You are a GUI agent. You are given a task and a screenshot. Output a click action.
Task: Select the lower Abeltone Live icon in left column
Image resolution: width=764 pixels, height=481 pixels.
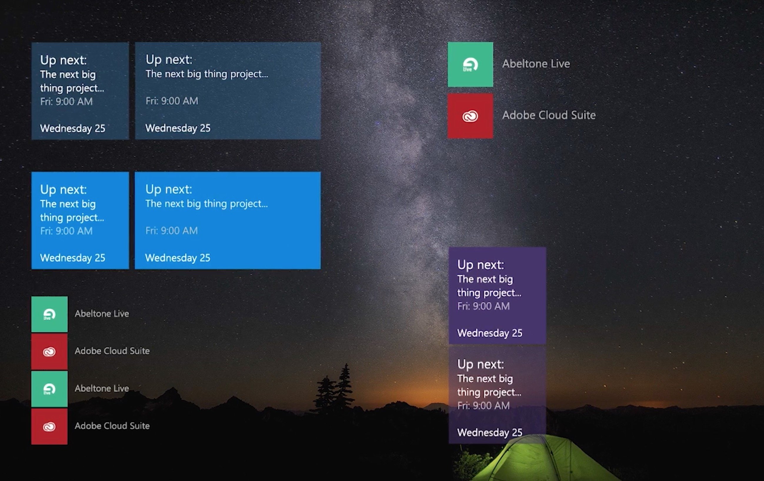pyautogui.click(x=49, y=388)
